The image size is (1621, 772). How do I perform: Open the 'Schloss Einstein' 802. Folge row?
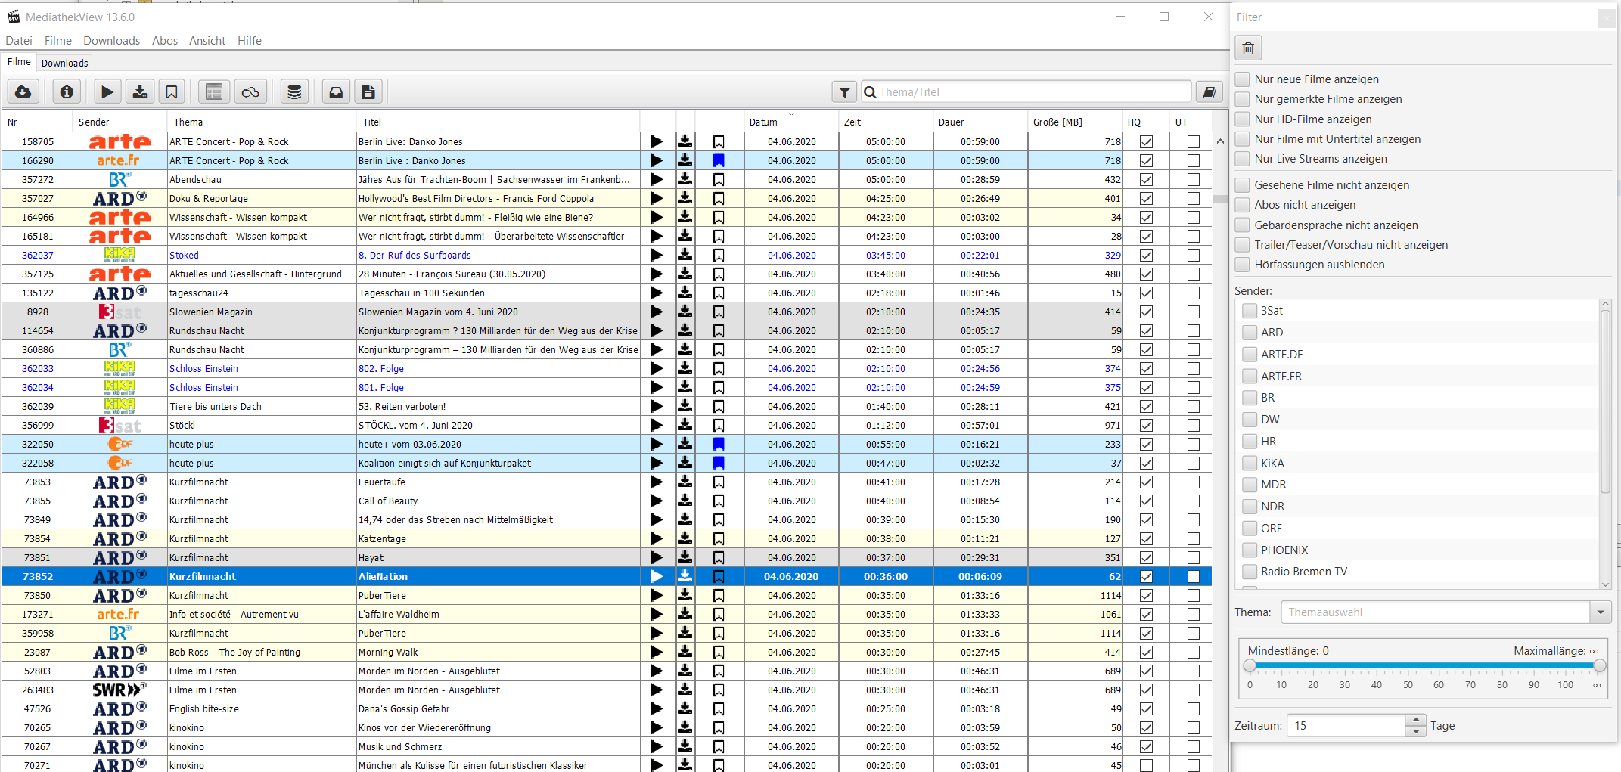pos(380,369)
